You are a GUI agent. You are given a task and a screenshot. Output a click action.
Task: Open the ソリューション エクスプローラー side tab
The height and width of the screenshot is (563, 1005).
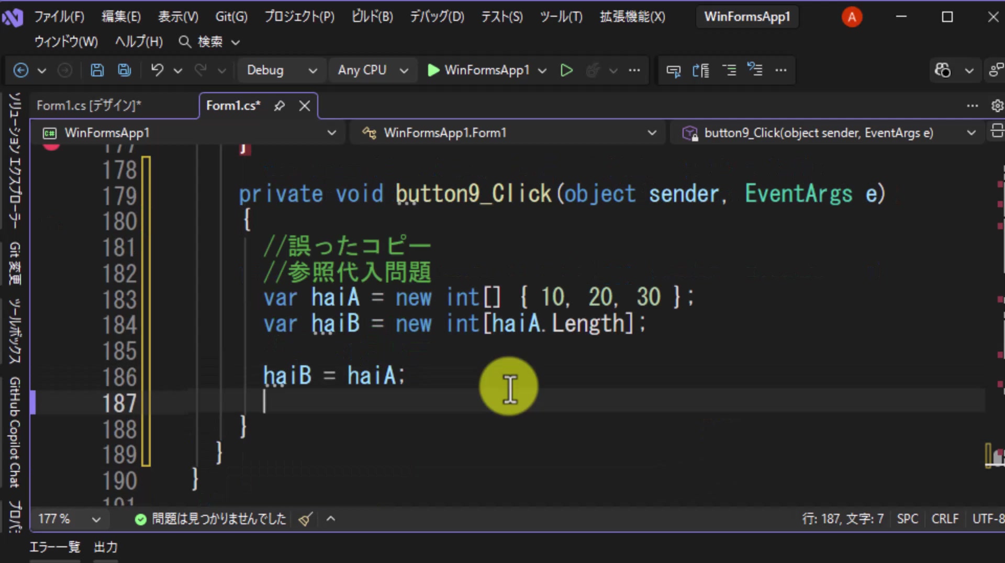tap(15, 161)
